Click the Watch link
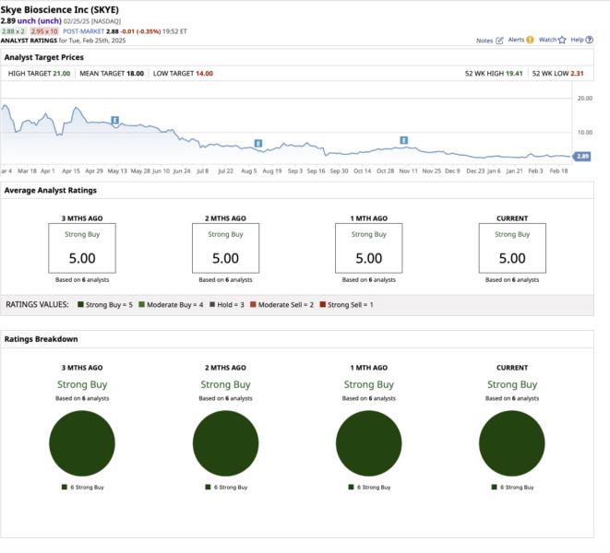 (547, 40)
